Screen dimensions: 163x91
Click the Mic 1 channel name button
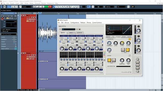64,36
